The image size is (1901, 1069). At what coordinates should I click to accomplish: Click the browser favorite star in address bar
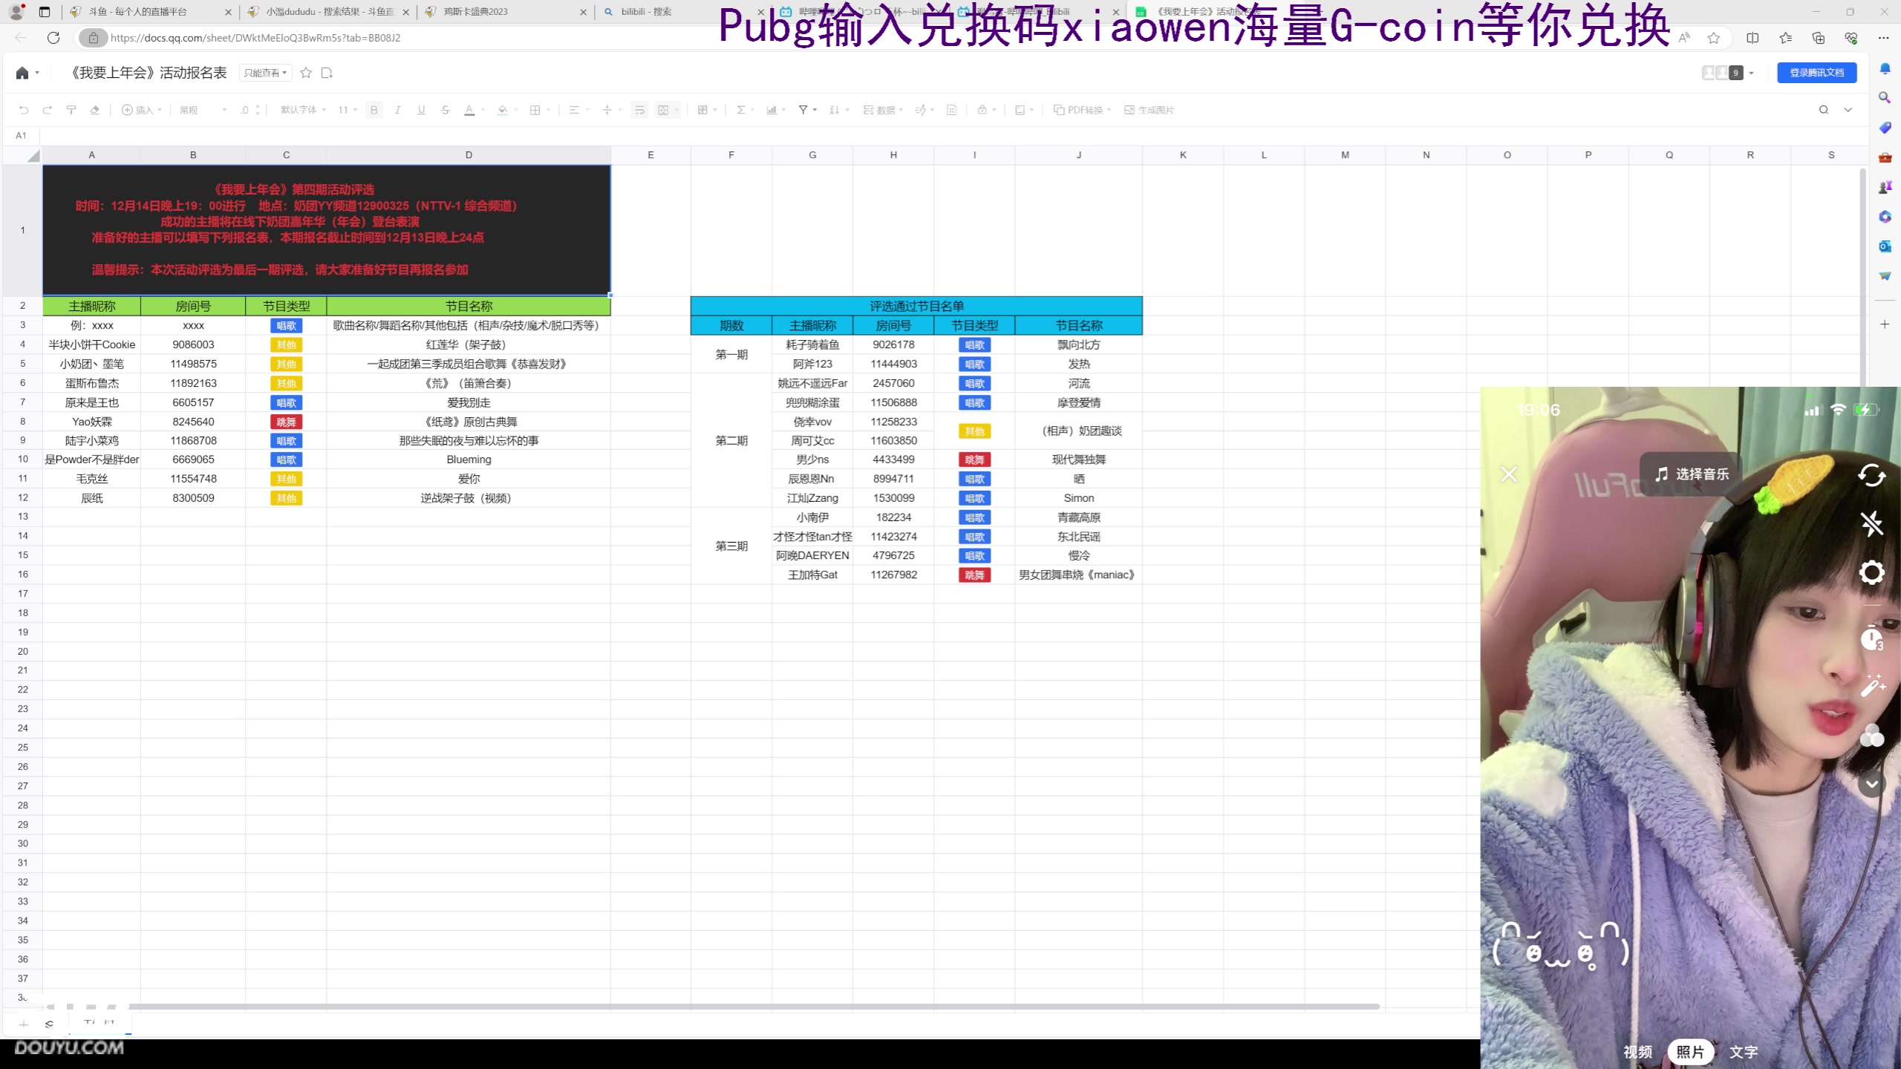pos(1714,38)
